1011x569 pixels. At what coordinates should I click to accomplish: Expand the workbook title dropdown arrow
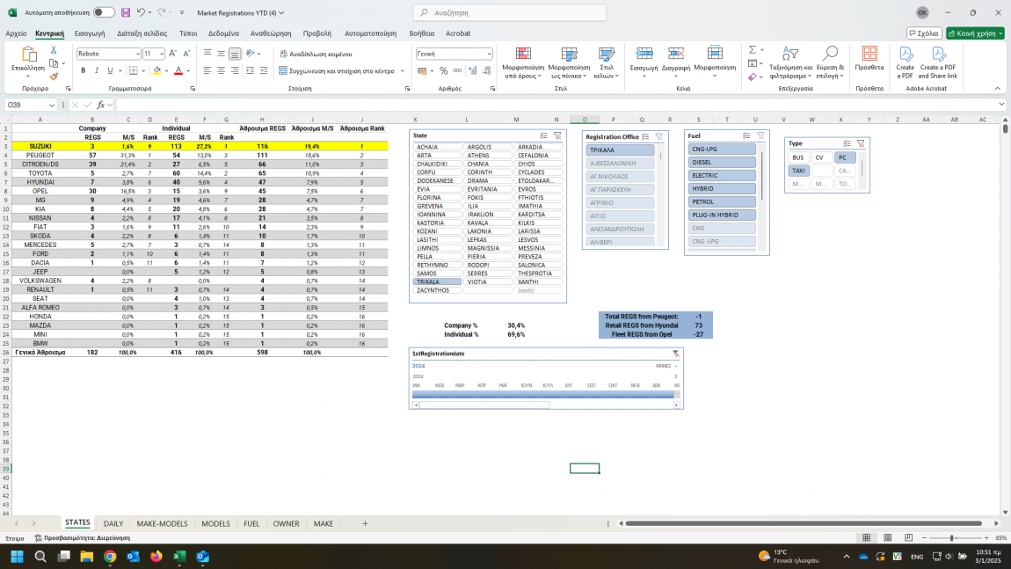tap(282, 13)
